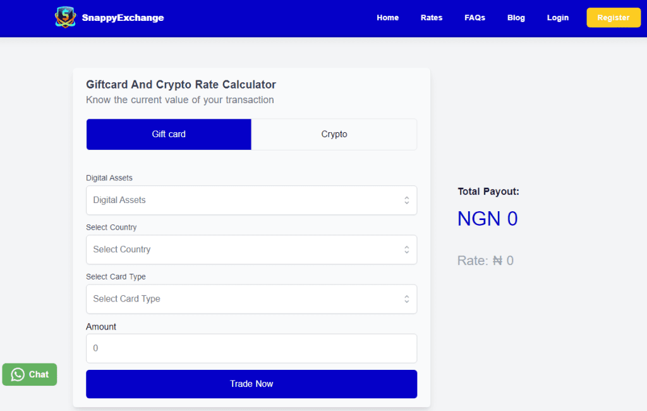Viewport: 647px width, 411px height.
Task: Click the 'Rate: ₦ 0' text
Action: [x=485, y=261]
